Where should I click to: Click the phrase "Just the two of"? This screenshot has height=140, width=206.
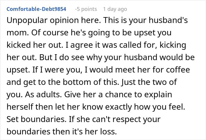pyautogui.click(x=149, y=82)
